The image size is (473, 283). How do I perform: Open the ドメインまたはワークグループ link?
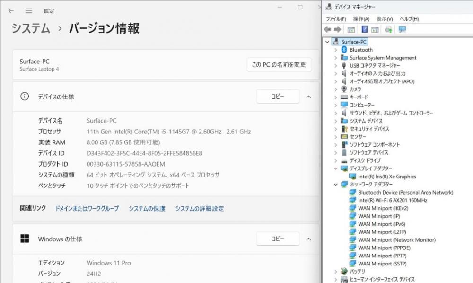click(x=87, y=209)
